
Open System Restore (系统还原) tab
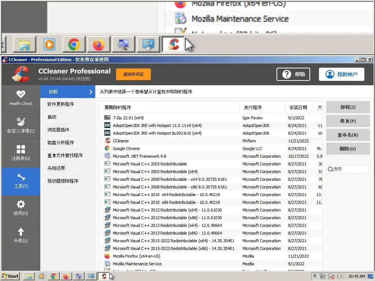pos(68,168)
